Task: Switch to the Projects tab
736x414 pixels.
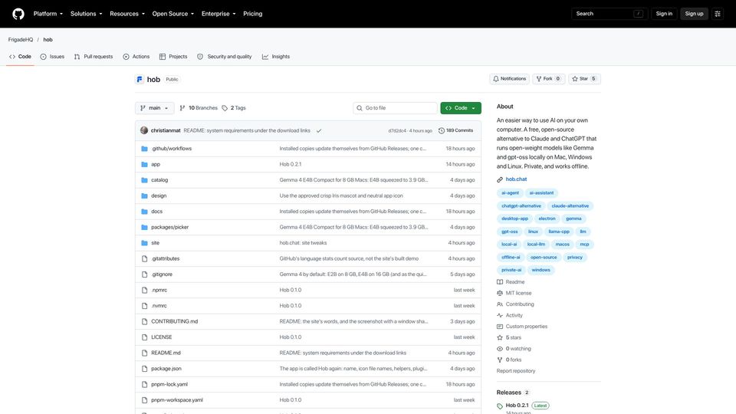Action: point(173,57)
